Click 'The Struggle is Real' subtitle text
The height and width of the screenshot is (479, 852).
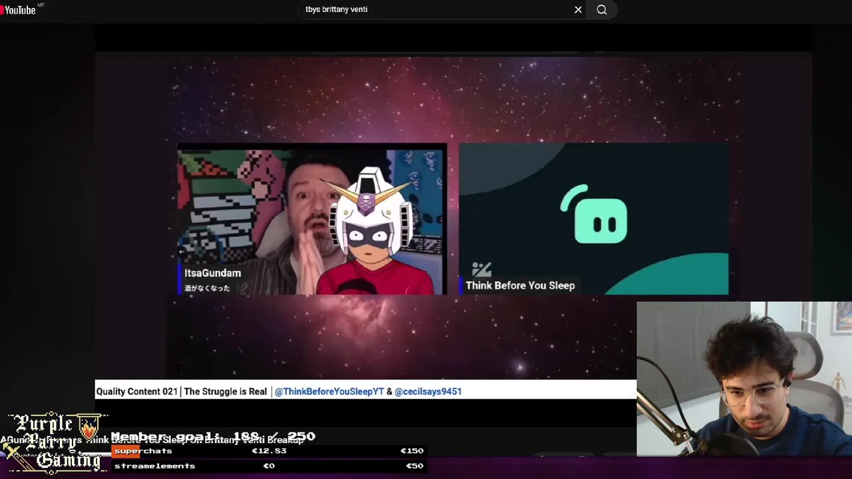pos(225,391)
